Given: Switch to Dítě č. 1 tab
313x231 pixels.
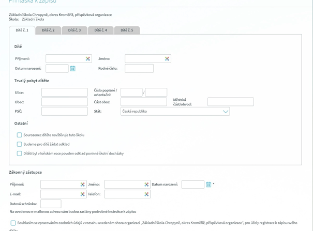Looking at the screenshot, I should click(22, 30).
